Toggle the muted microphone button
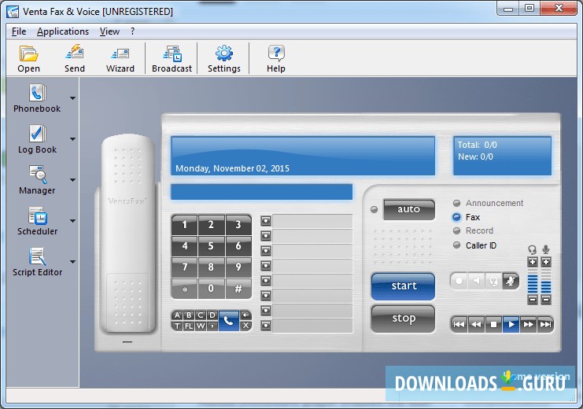This screenshot has height=409, width=583. pos(511,281)
